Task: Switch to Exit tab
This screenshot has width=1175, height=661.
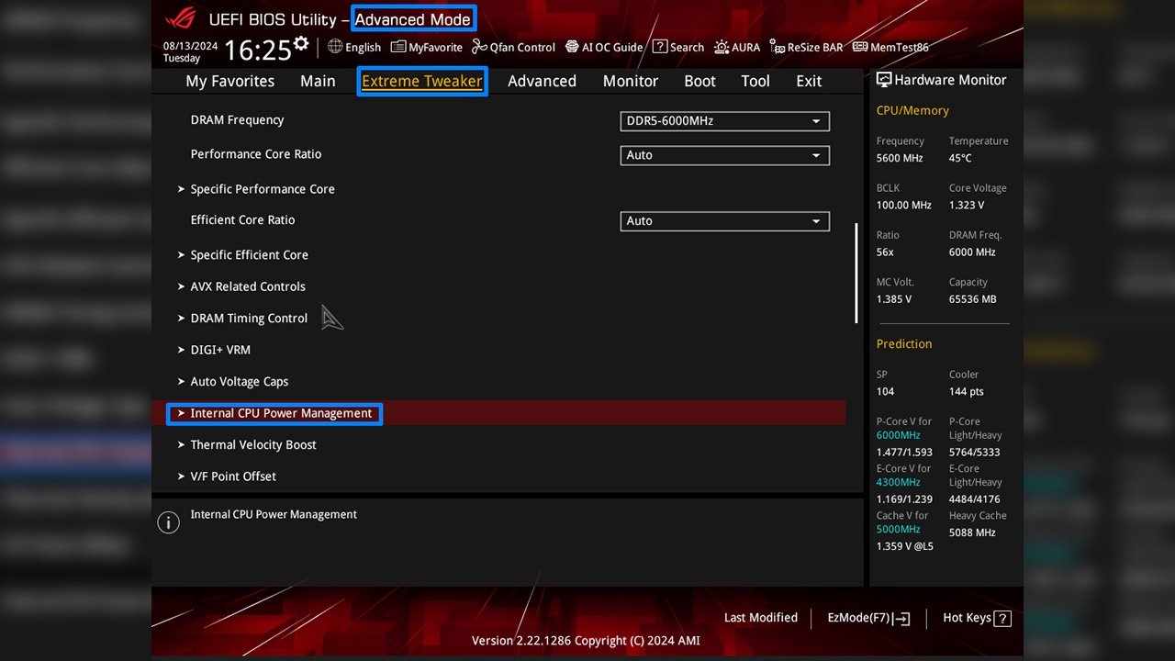Action: coord(809,81)
